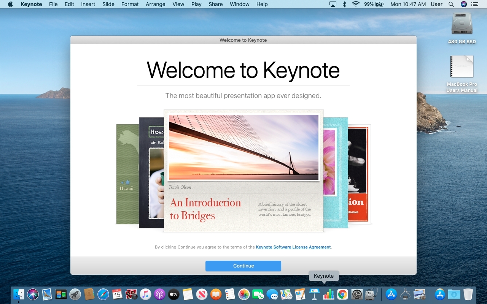Screen dimensions: 487x304
Task: Open Finder from the Dock
Action: (x=19, y=294)
